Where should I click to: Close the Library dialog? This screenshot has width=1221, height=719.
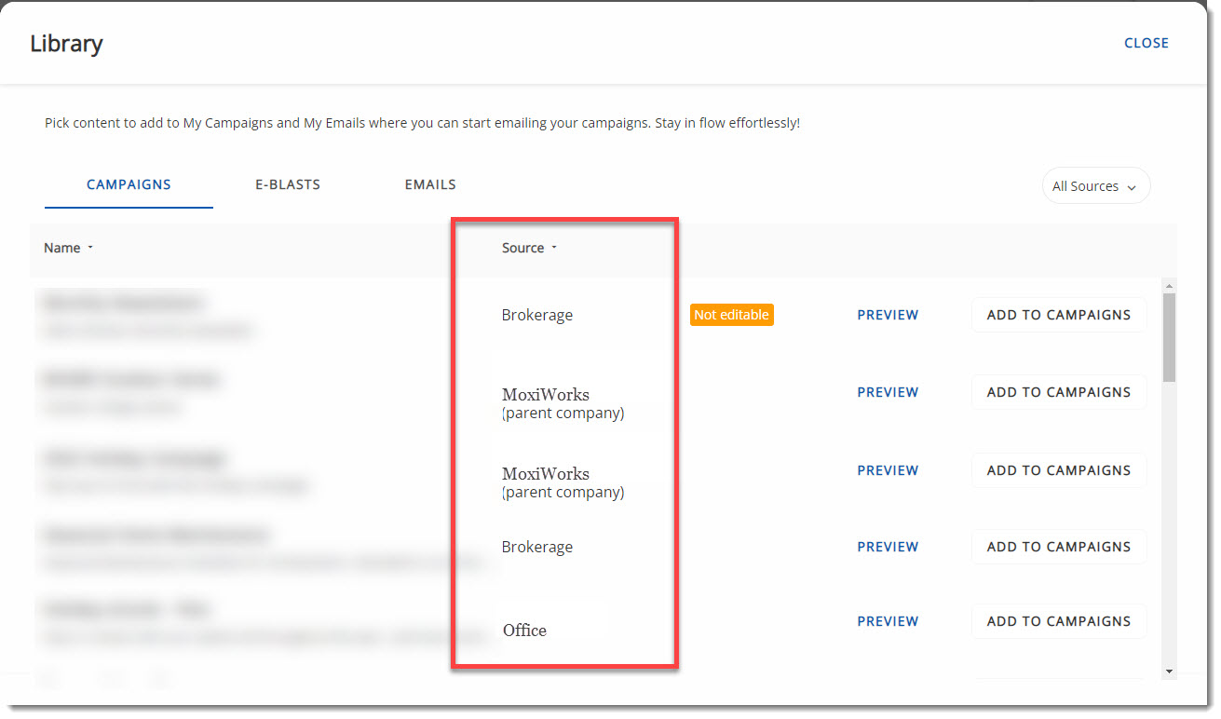coord(1146,43)
